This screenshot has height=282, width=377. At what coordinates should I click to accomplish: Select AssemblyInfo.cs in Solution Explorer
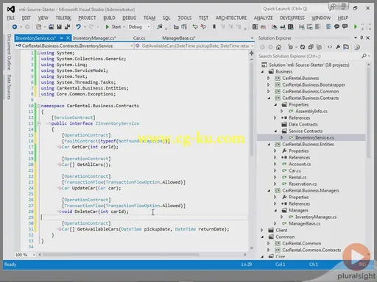(311, 111)
